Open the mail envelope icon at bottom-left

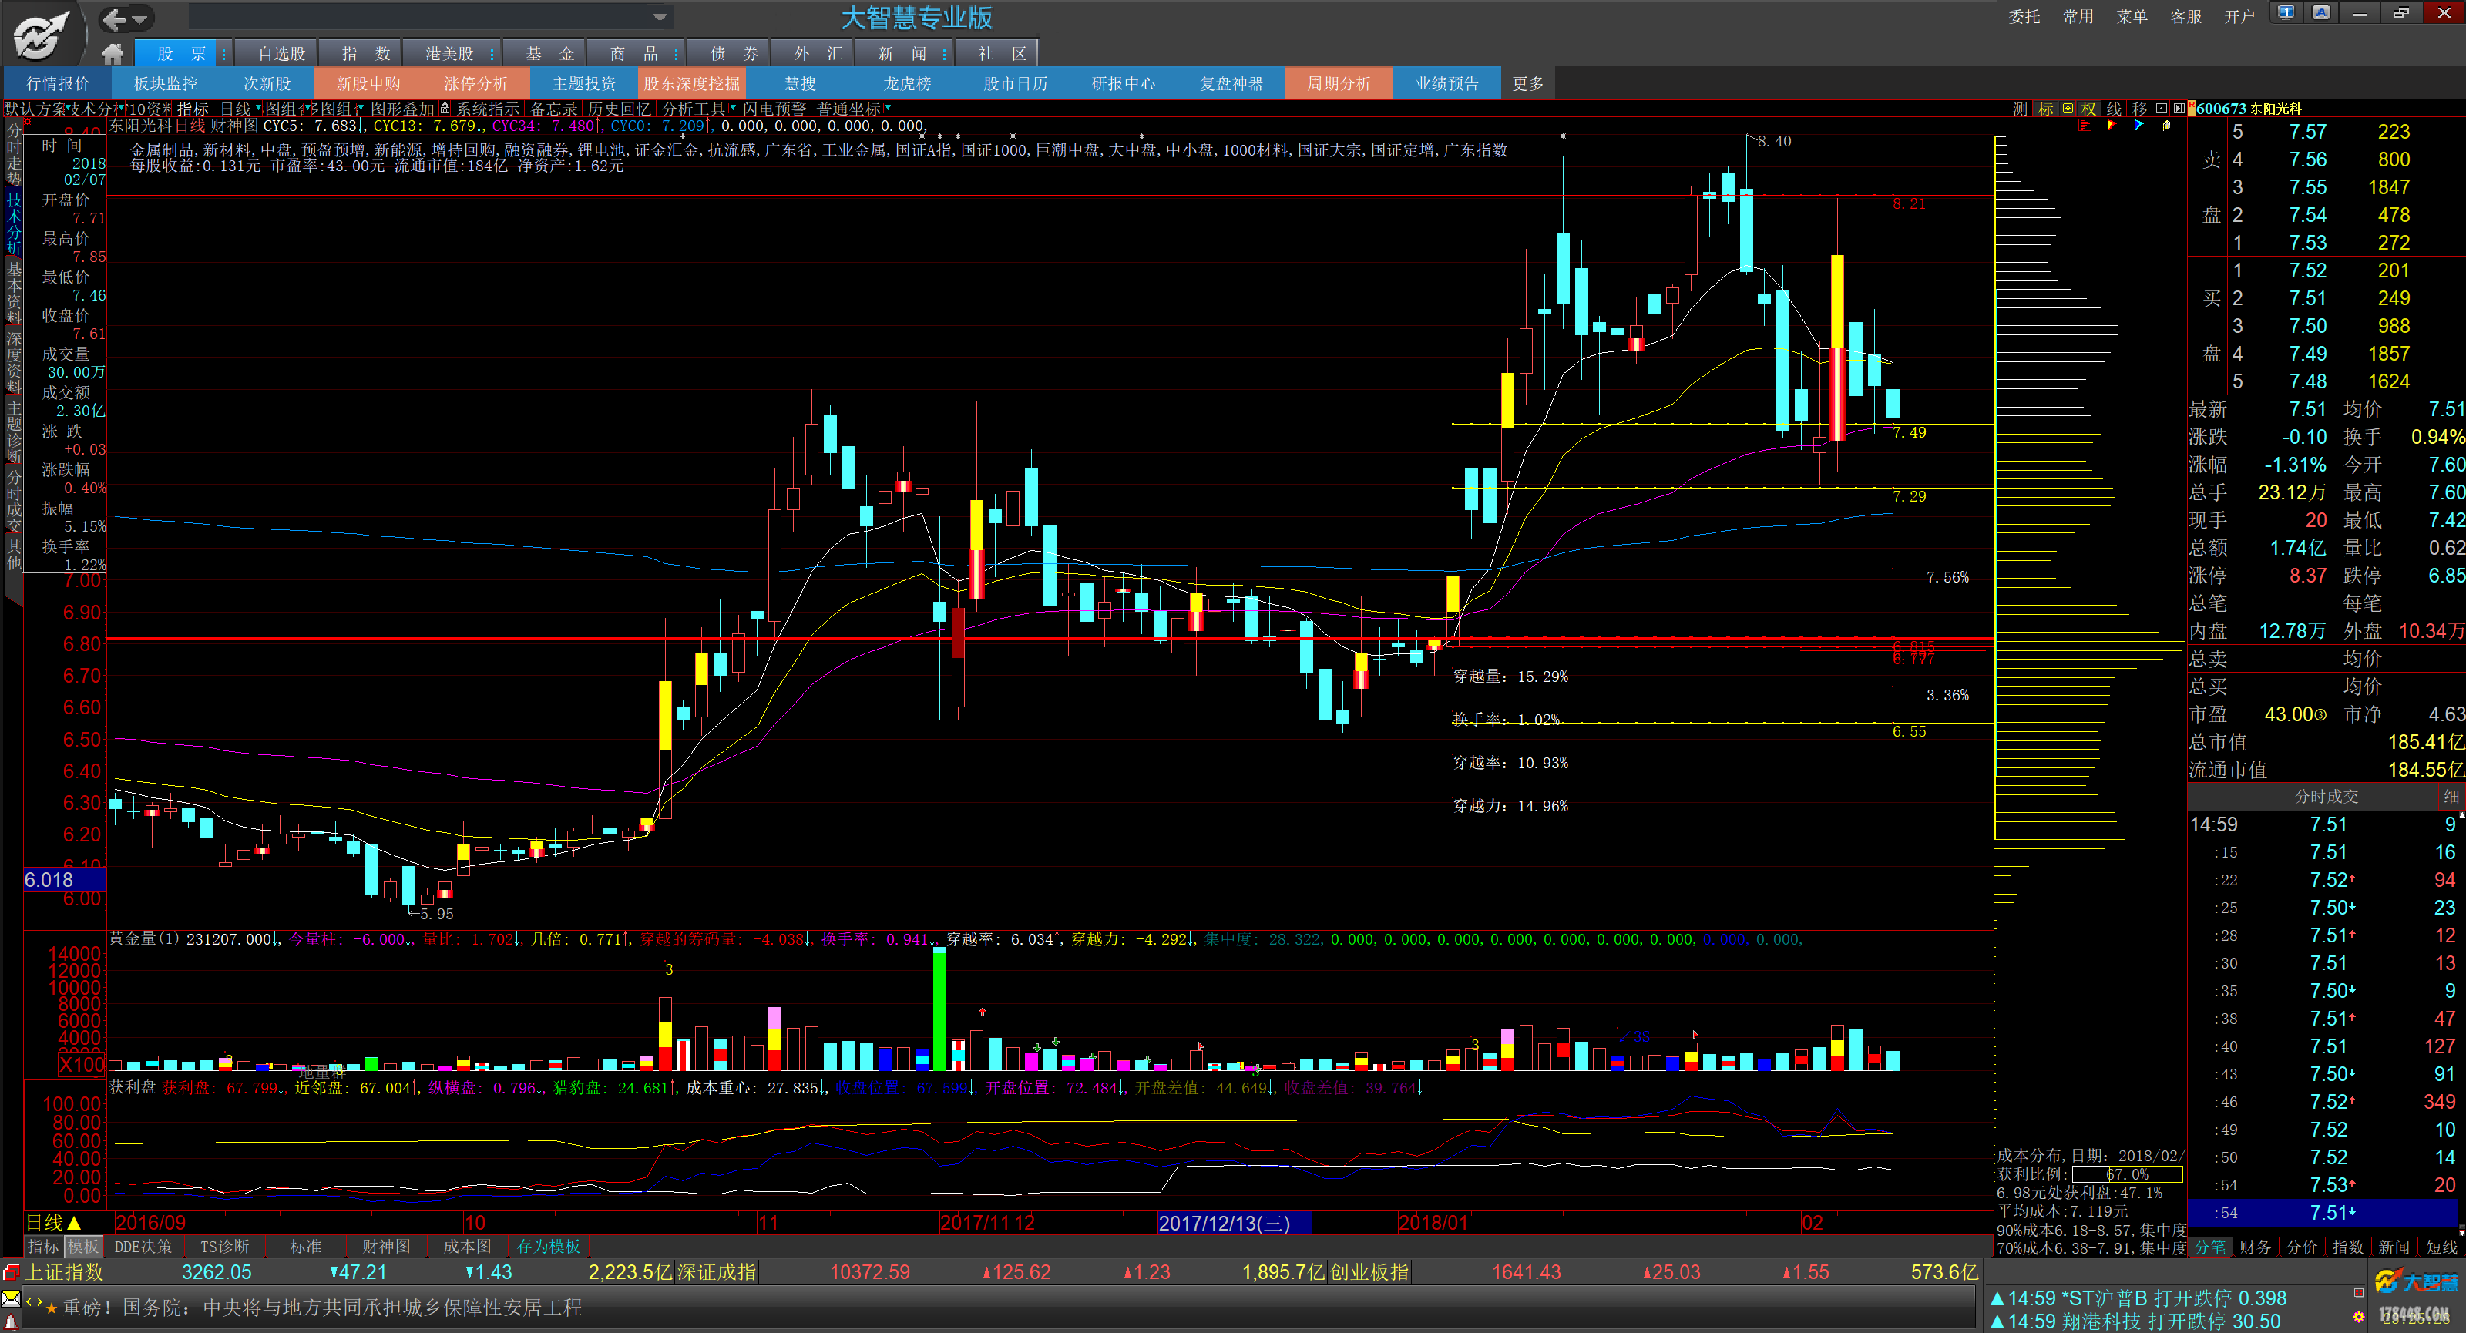click(11, 1298)
